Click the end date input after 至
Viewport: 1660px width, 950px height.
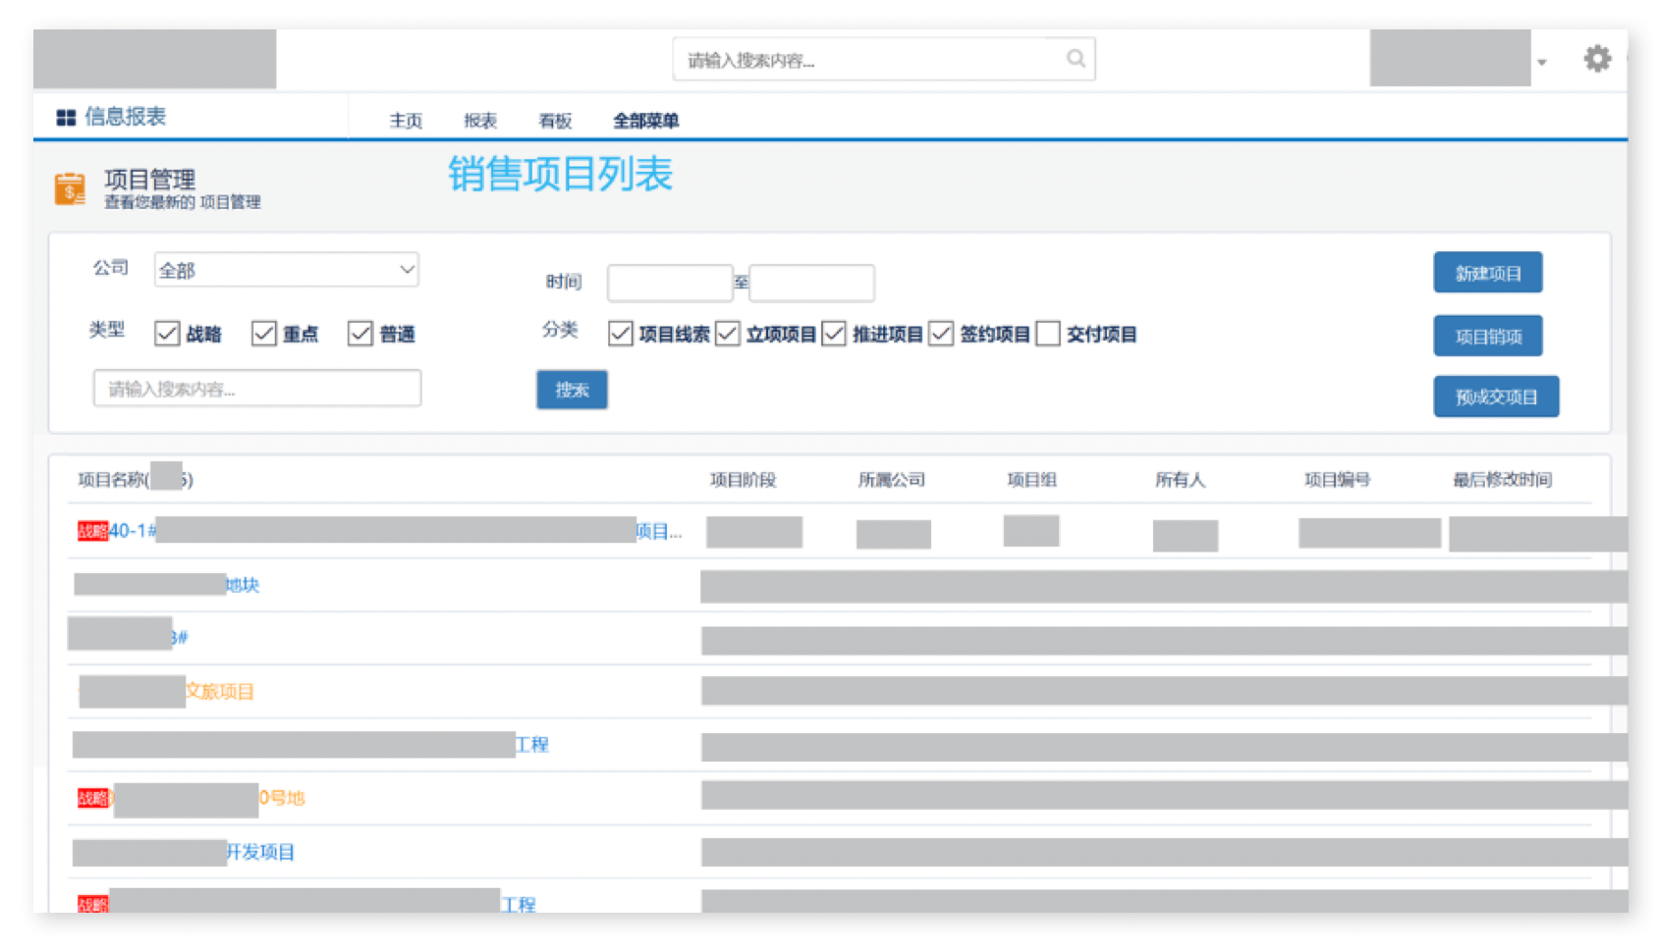coord(811,283)
